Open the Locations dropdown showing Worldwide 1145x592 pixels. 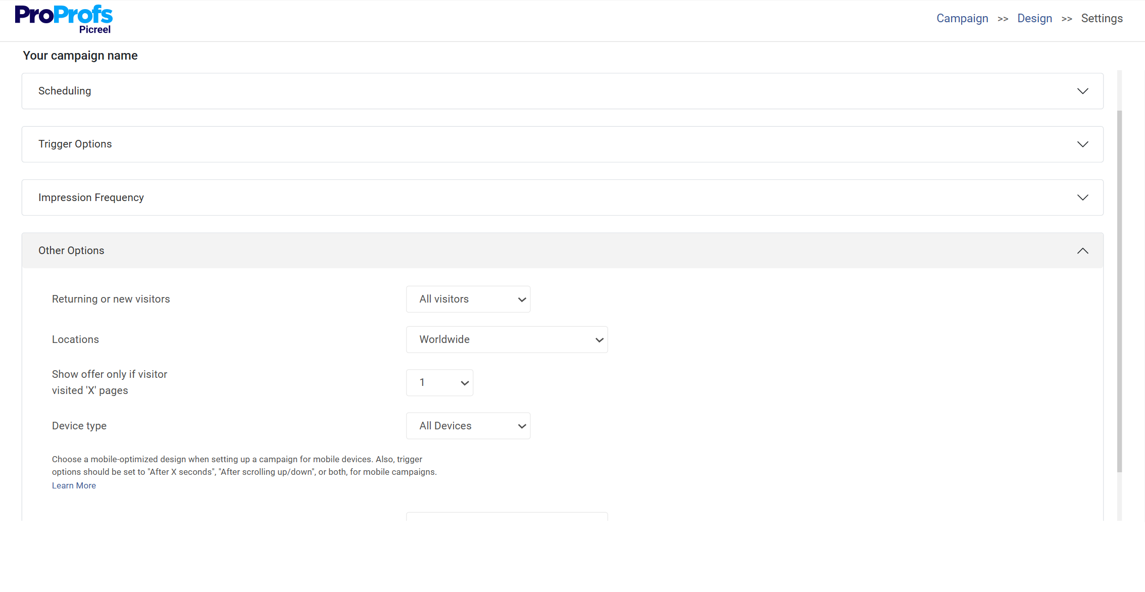(x=507, y=339)
